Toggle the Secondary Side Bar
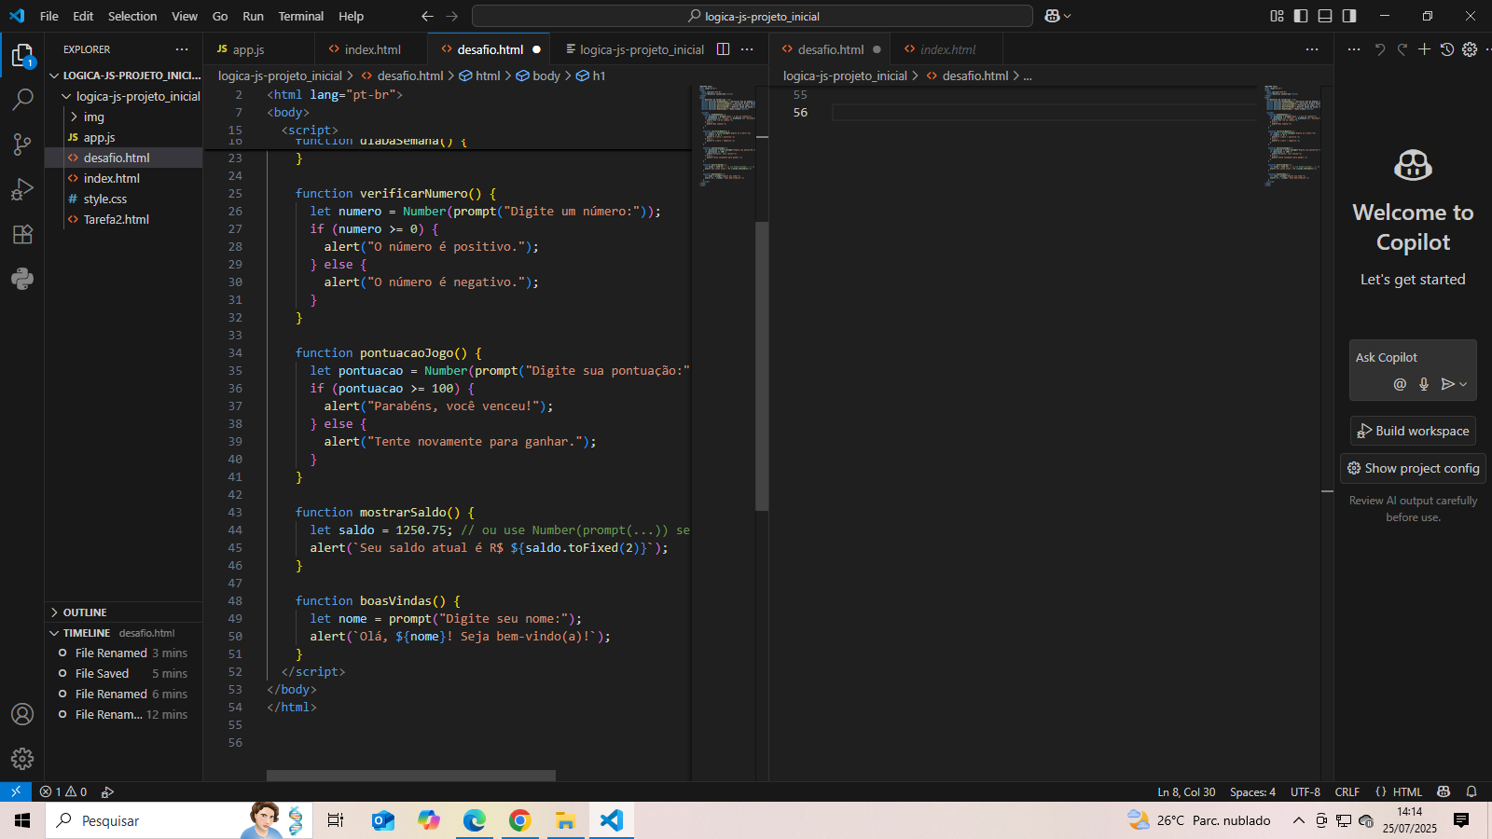This screenshot has width=1492, height=839. [1349, 16]
